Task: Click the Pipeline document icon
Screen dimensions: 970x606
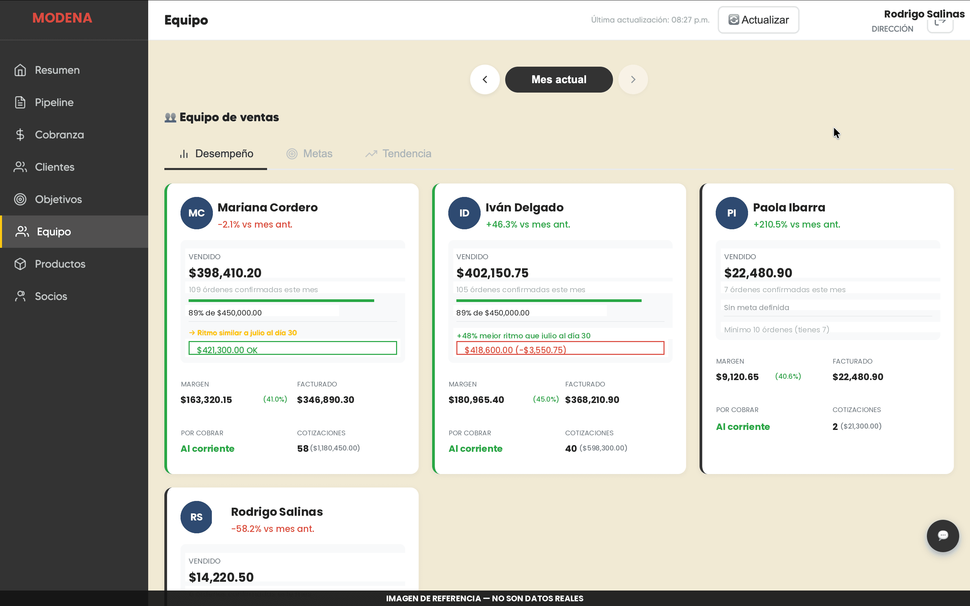Action: [20, 103]
